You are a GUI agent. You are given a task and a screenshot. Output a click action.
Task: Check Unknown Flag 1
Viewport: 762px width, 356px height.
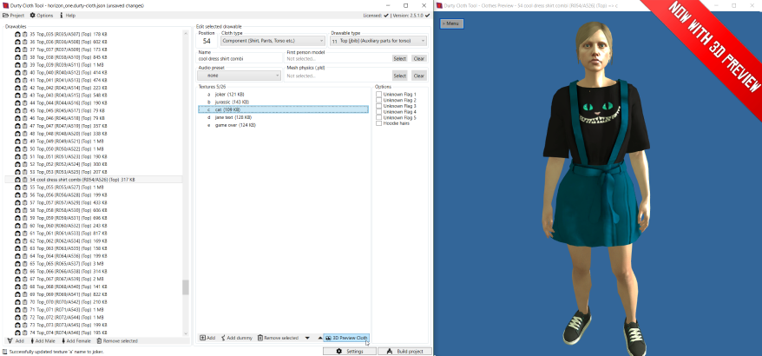click(378, 94)
